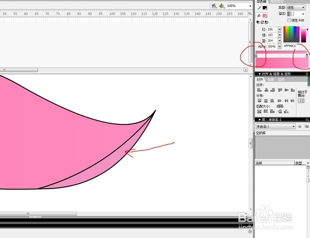Open the 对齐 panel options menu icon
This screenshot has width=310, height=238.
coord(307,74)
